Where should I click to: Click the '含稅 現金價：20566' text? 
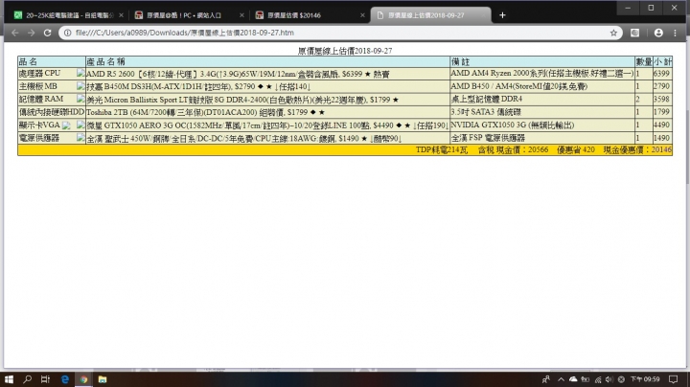[513, 150]
